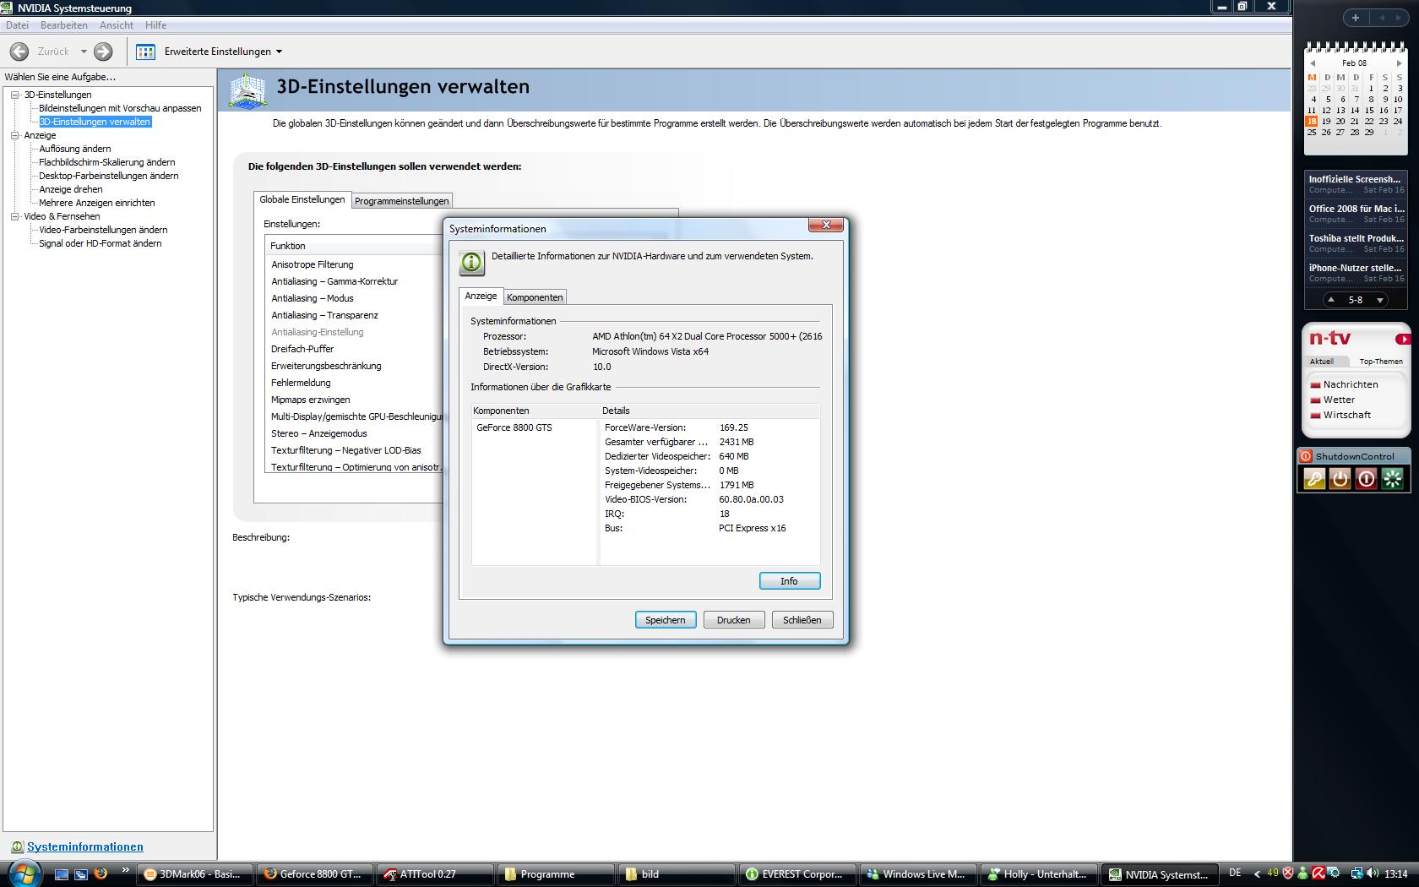Viewport: 1419px width, 887px height.
Task: Switch to the ATITool 0.27 taskbar button
Action: 435,874
